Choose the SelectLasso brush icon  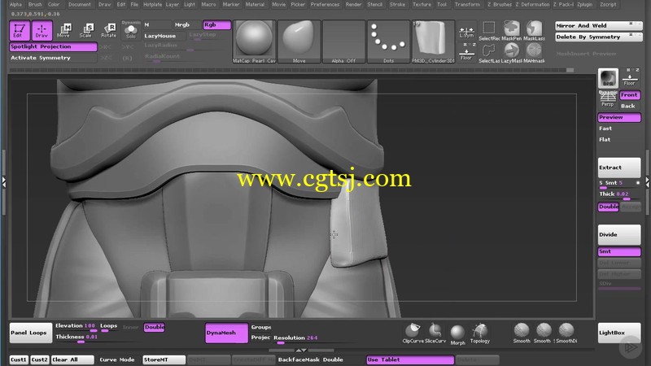(489, 53)
